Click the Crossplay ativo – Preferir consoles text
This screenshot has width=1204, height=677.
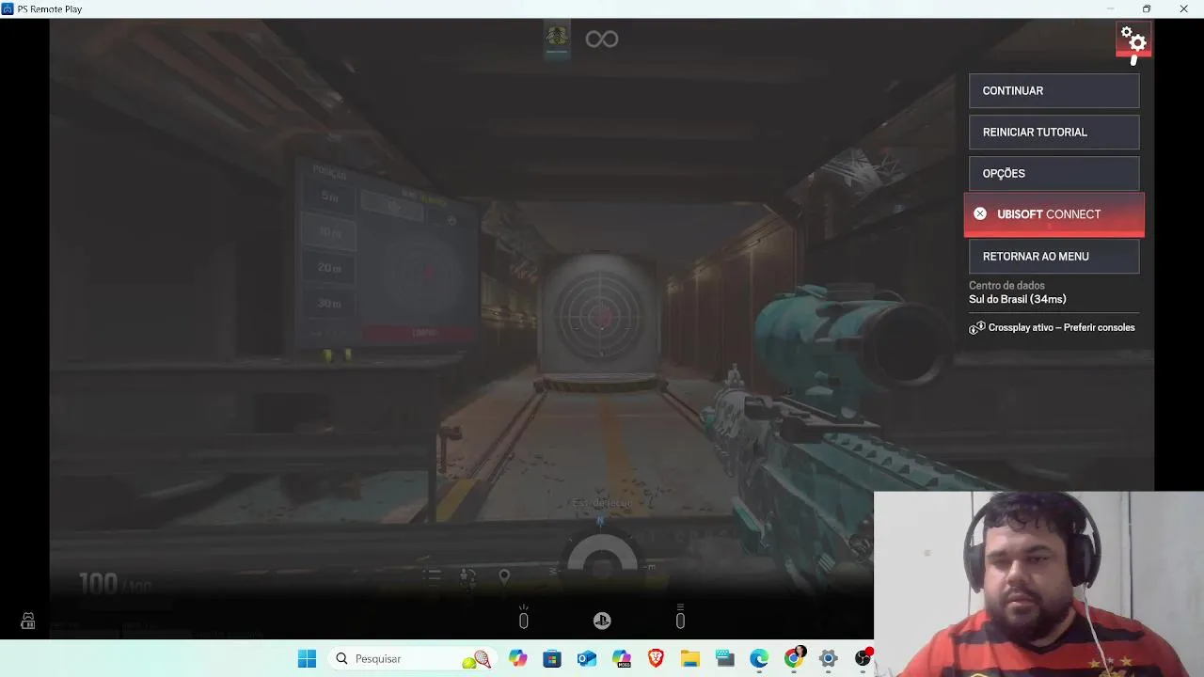1061,328
